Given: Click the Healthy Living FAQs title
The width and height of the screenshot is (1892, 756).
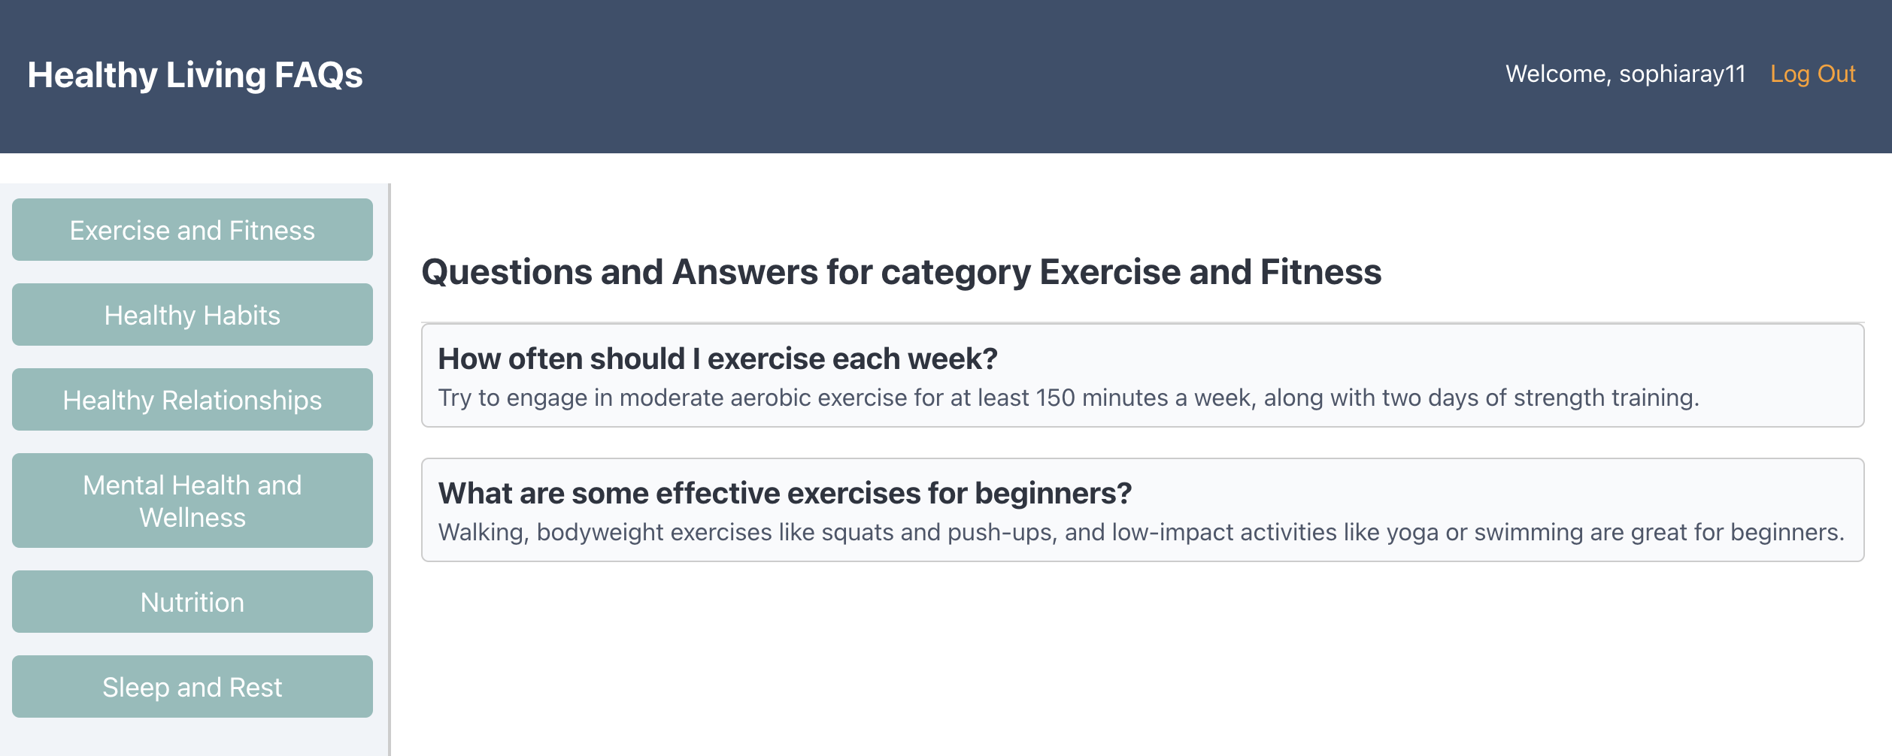Looking at the screenshot, I should click(x=196, y=73).
